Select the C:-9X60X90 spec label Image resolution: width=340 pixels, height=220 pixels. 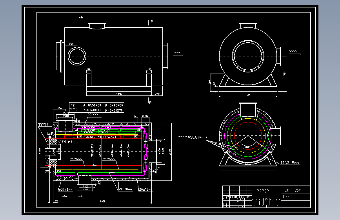(91, 110)
